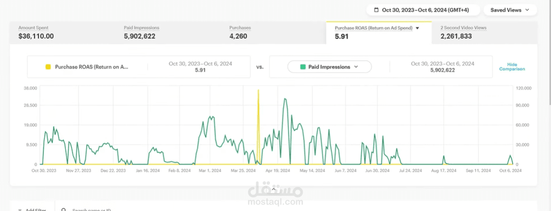Click the Oct 30, 2023 x-axis label
The height and width of the screenshot is (211, 551).
tap(44, 171)
